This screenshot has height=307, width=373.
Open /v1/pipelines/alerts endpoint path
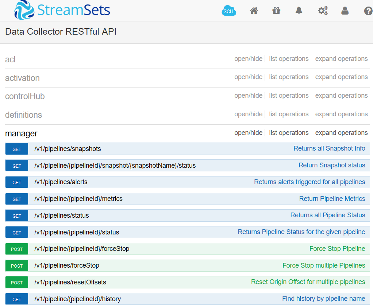click(61, 182)
